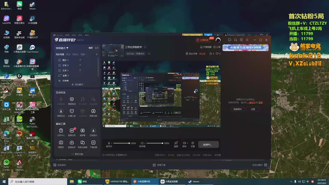Click the microphone icon in audio bar

[x=109, y=143]
